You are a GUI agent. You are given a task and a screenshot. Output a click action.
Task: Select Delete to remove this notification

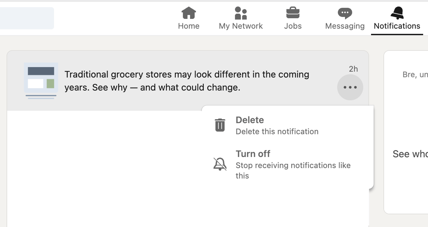(250, 120)
